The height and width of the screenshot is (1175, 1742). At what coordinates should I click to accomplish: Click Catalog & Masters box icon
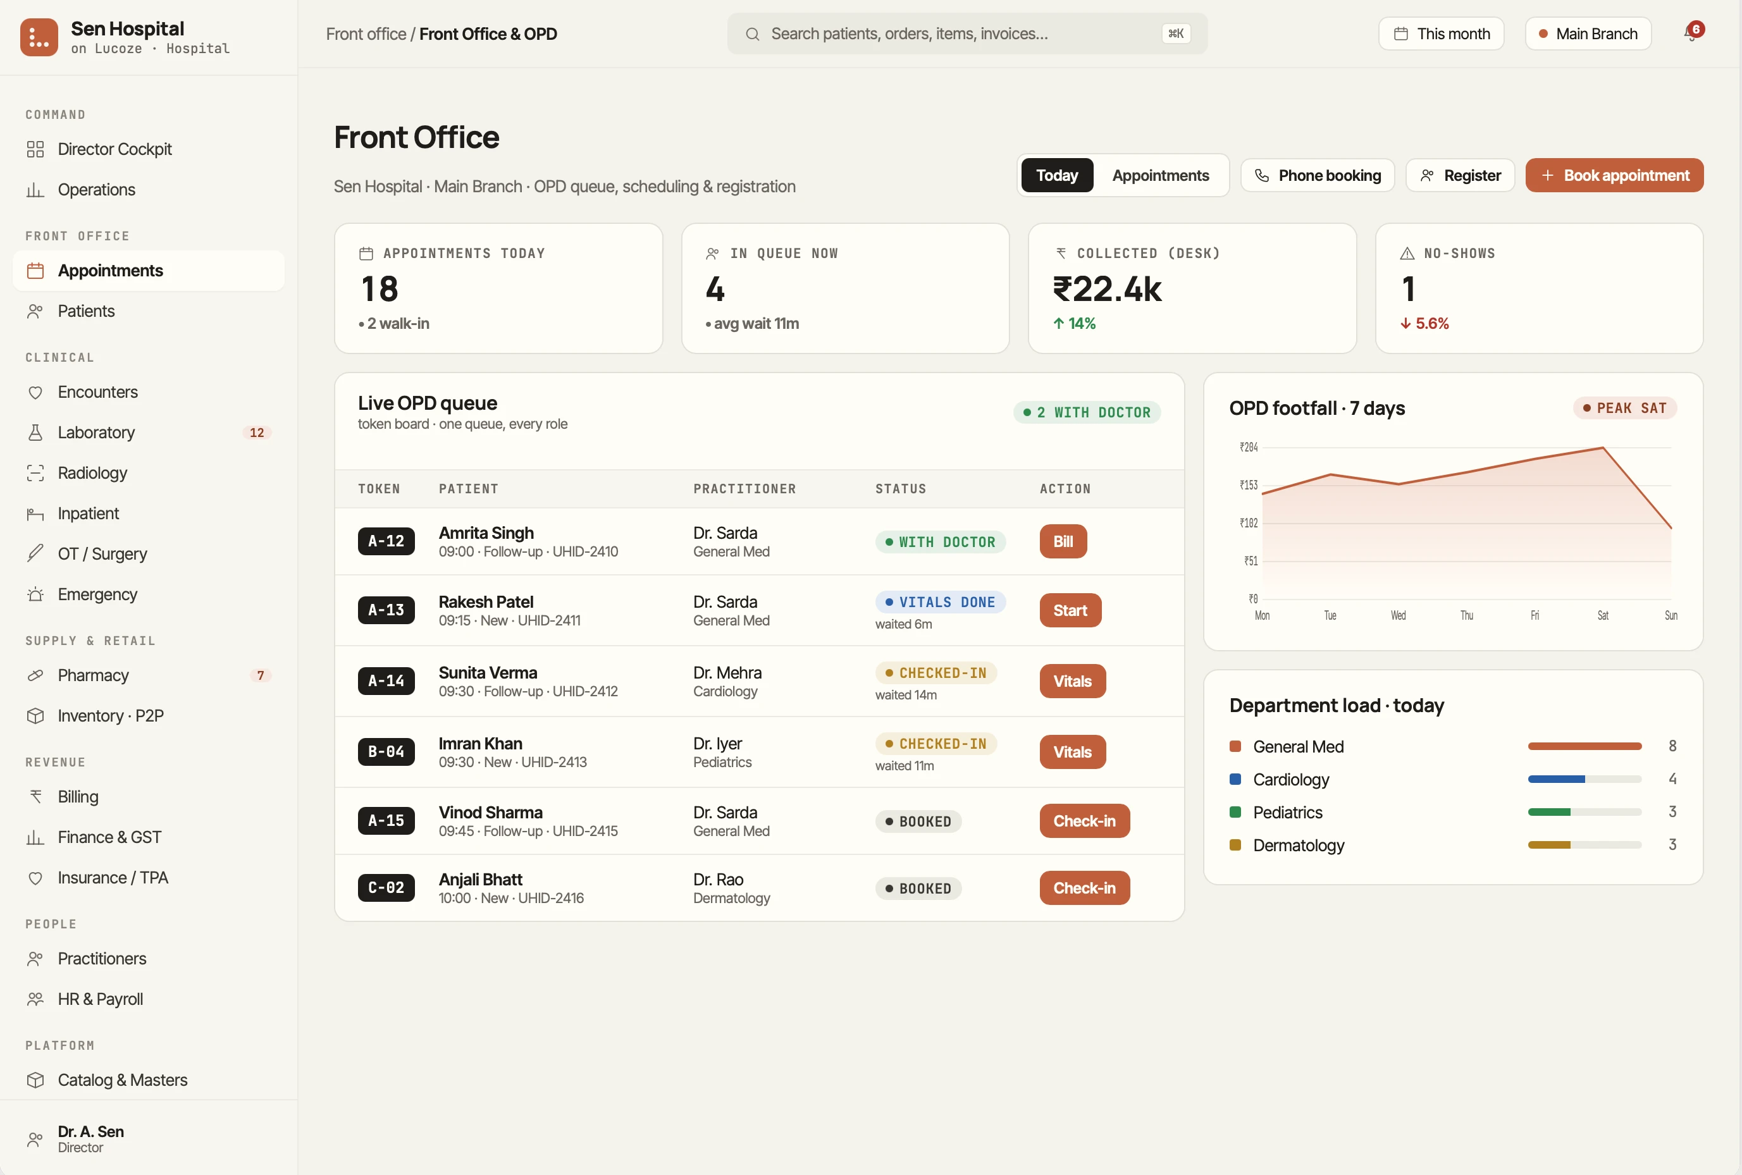pos(35,1080)
